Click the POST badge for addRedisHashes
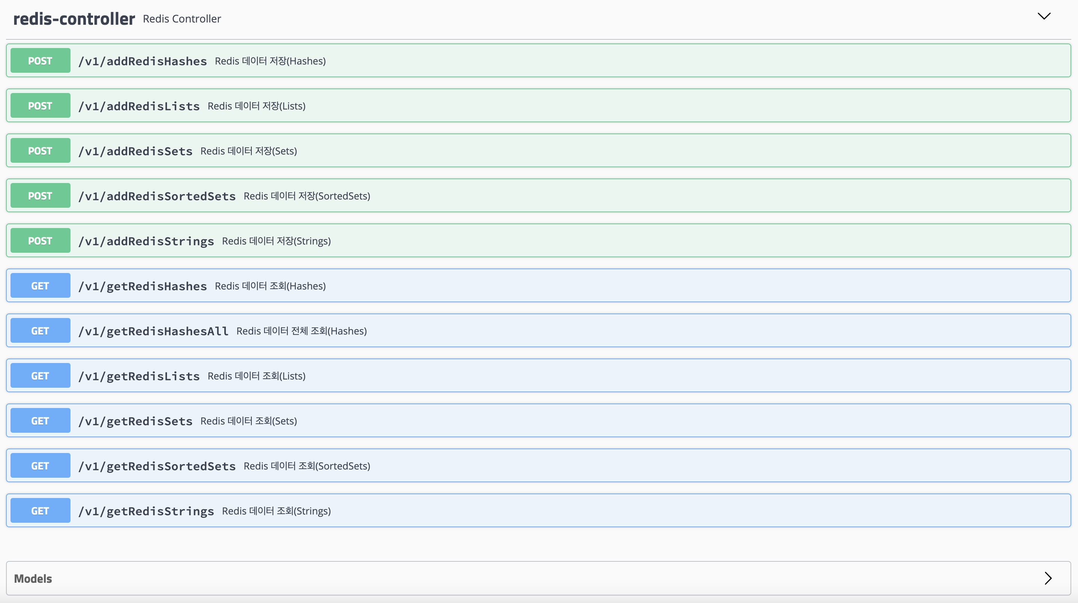The image size is (1078, 603). point(40,61)
